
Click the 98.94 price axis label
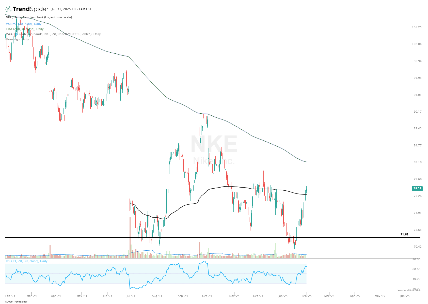point(418,61)
